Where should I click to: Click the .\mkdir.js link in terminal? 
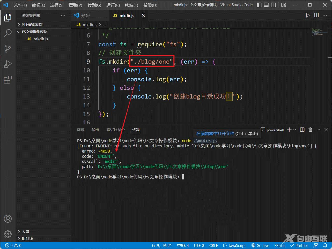pyautogui.click(x=205, y=141)
